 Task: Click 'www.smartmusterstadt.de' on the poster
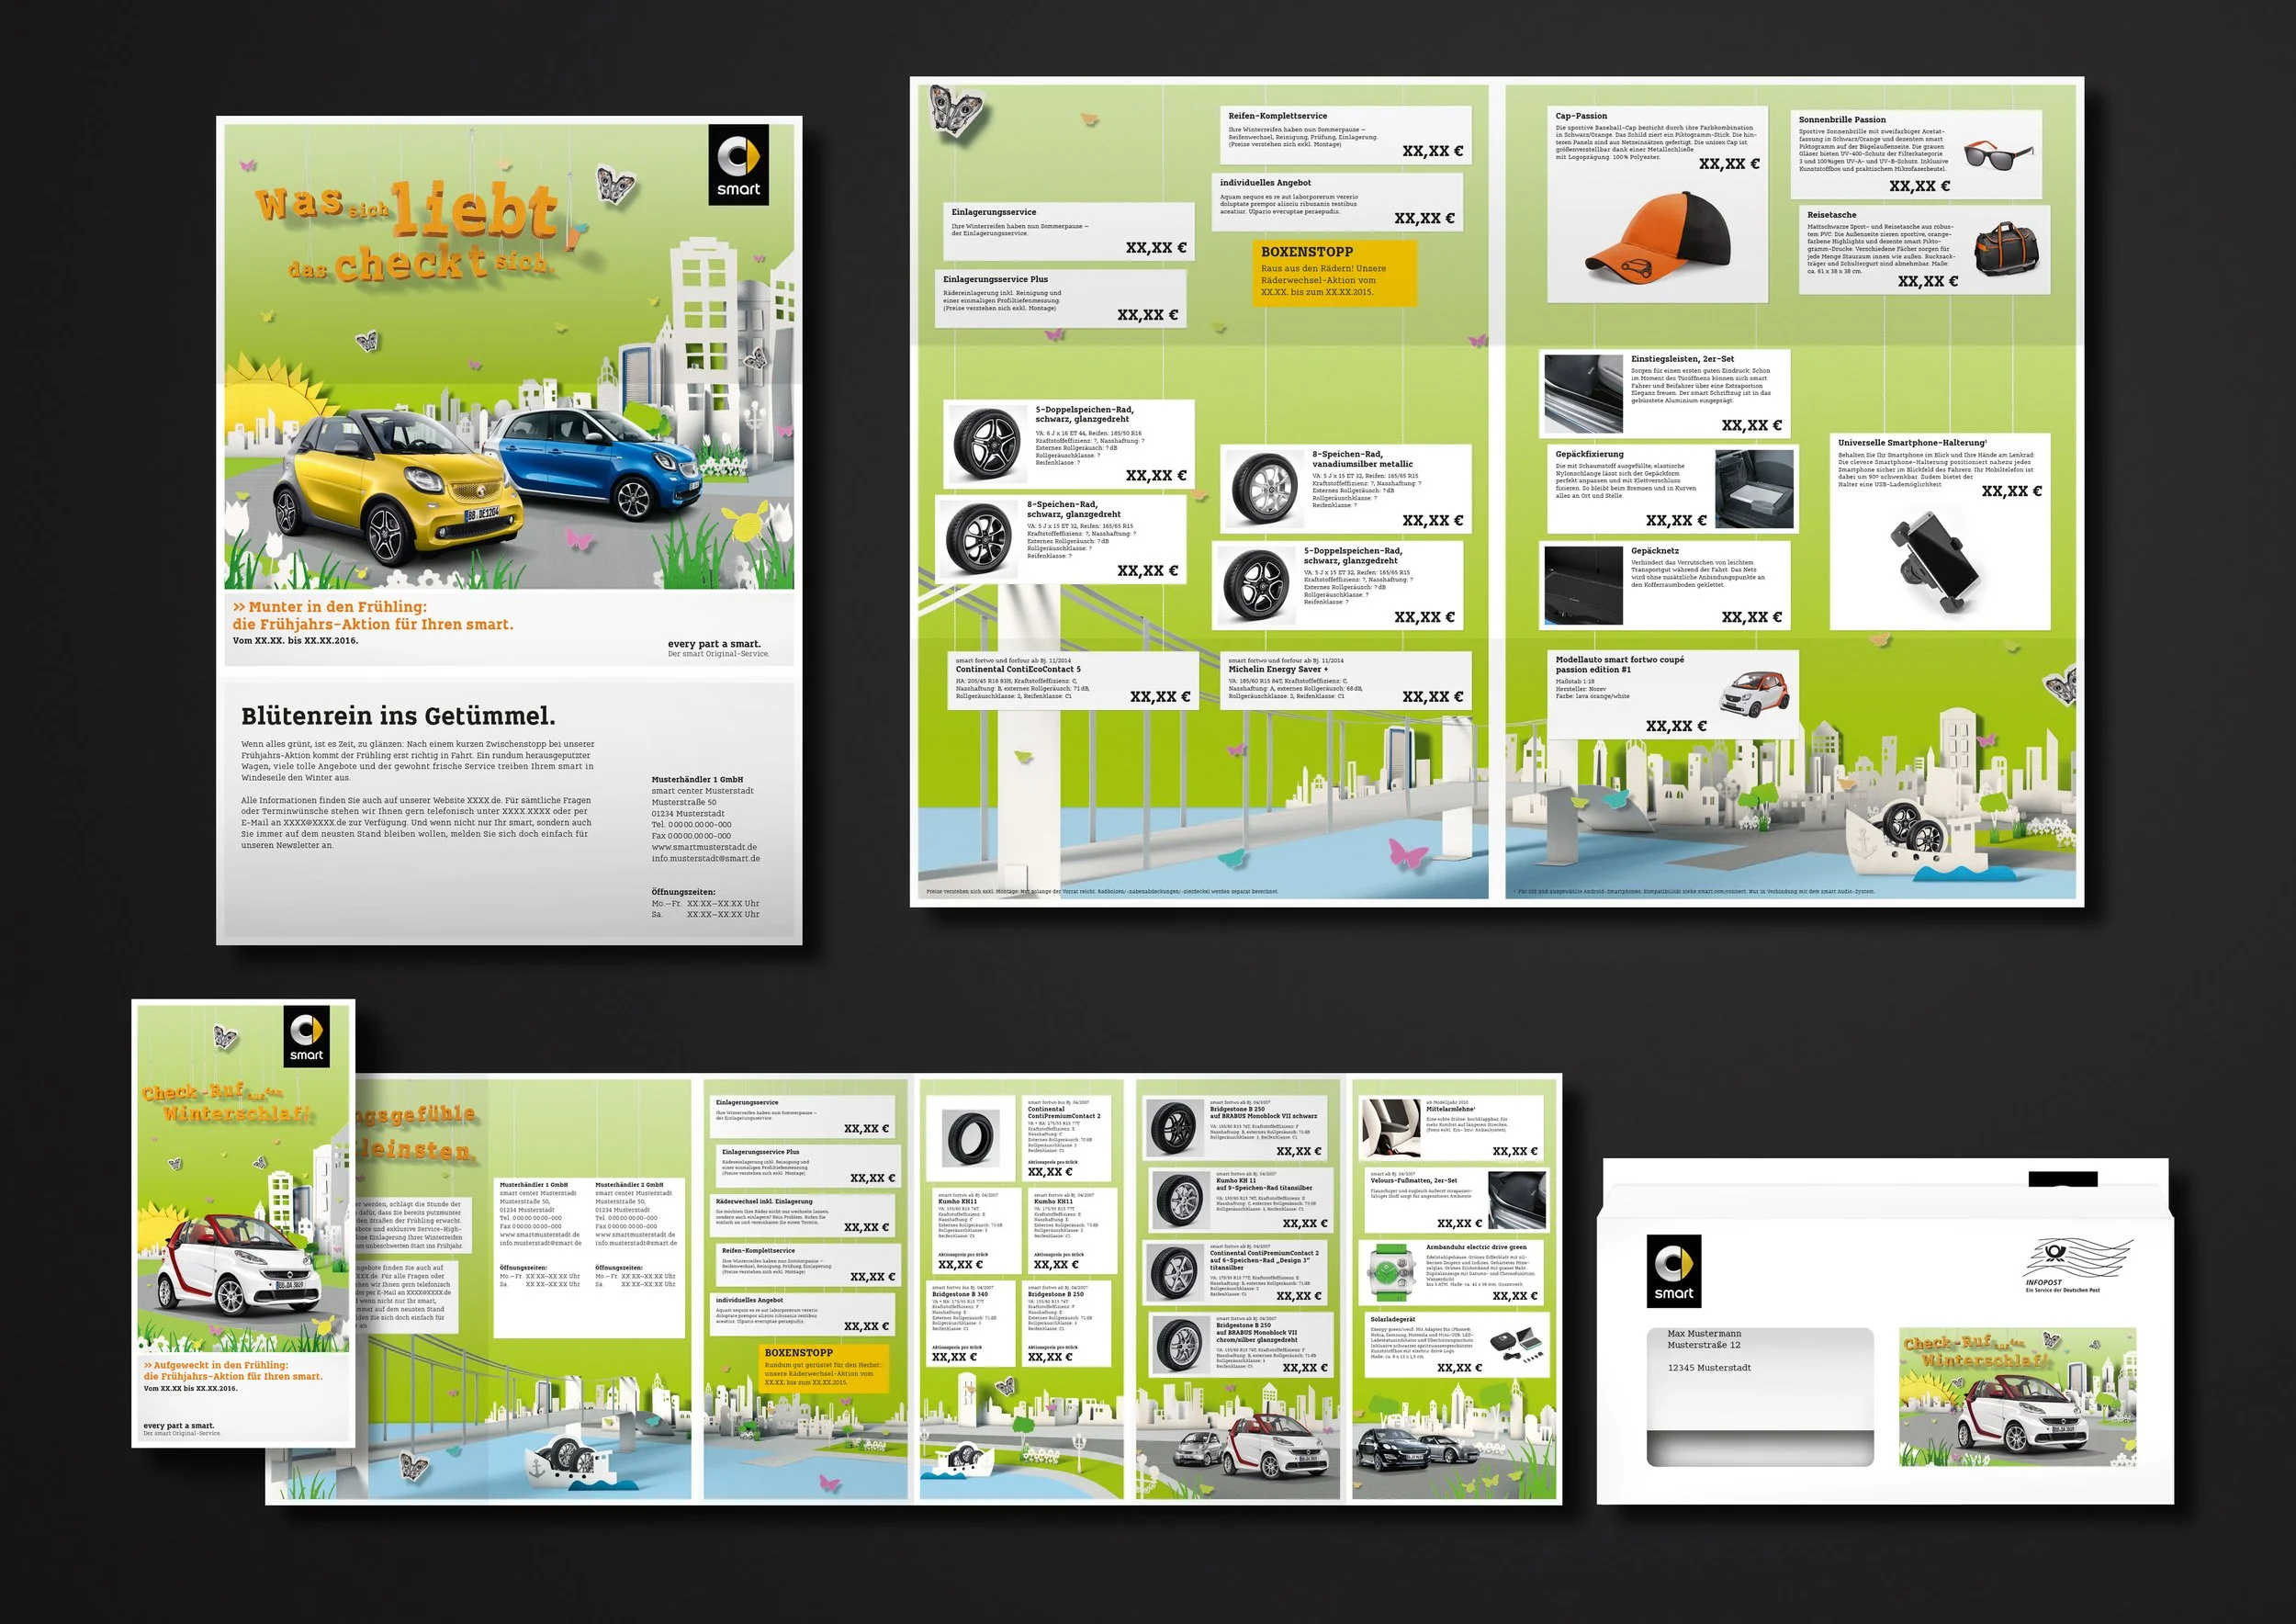(704, 847)
